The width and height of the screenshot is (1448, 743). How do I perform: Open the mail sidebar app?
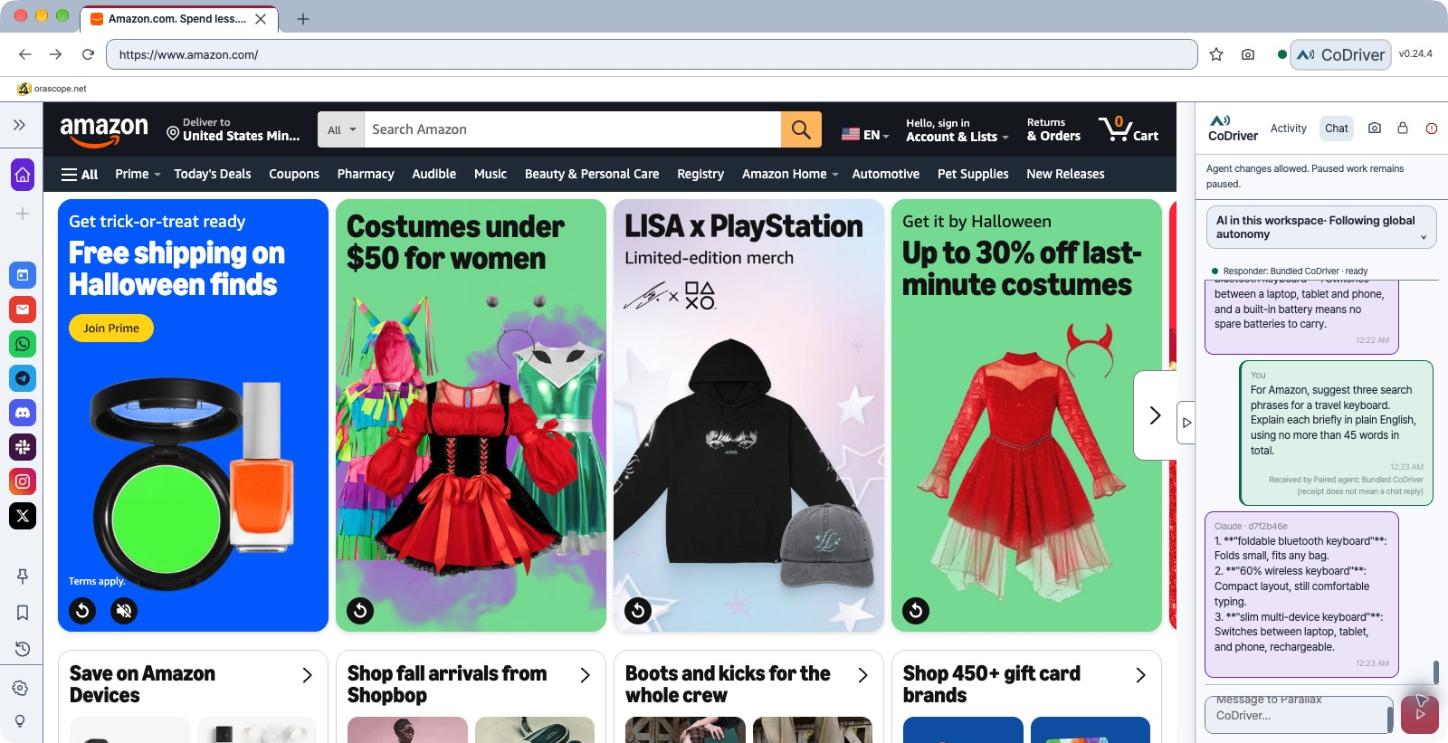coord(23,310)
